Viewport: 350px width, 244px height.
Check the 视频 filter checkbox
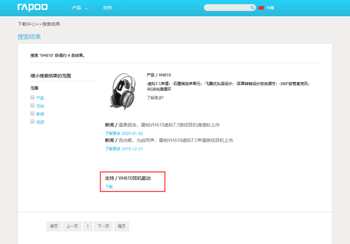pos(32,121)
